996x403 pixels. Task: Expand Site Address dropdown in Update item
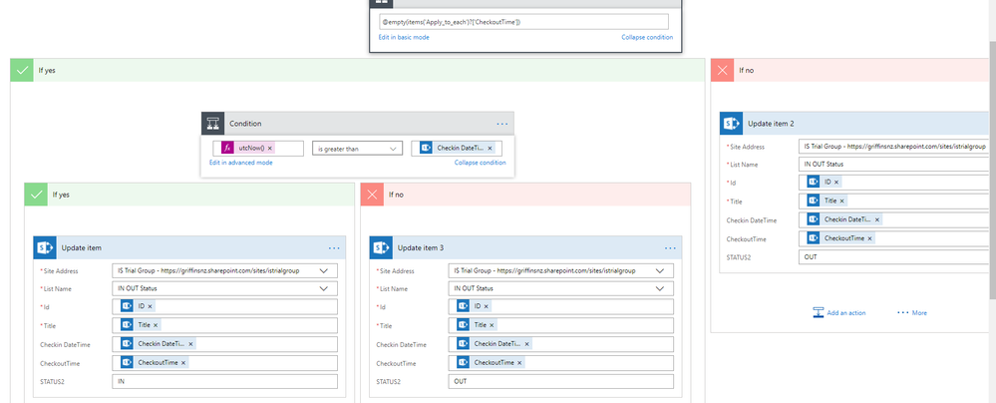tap(324, 270)
